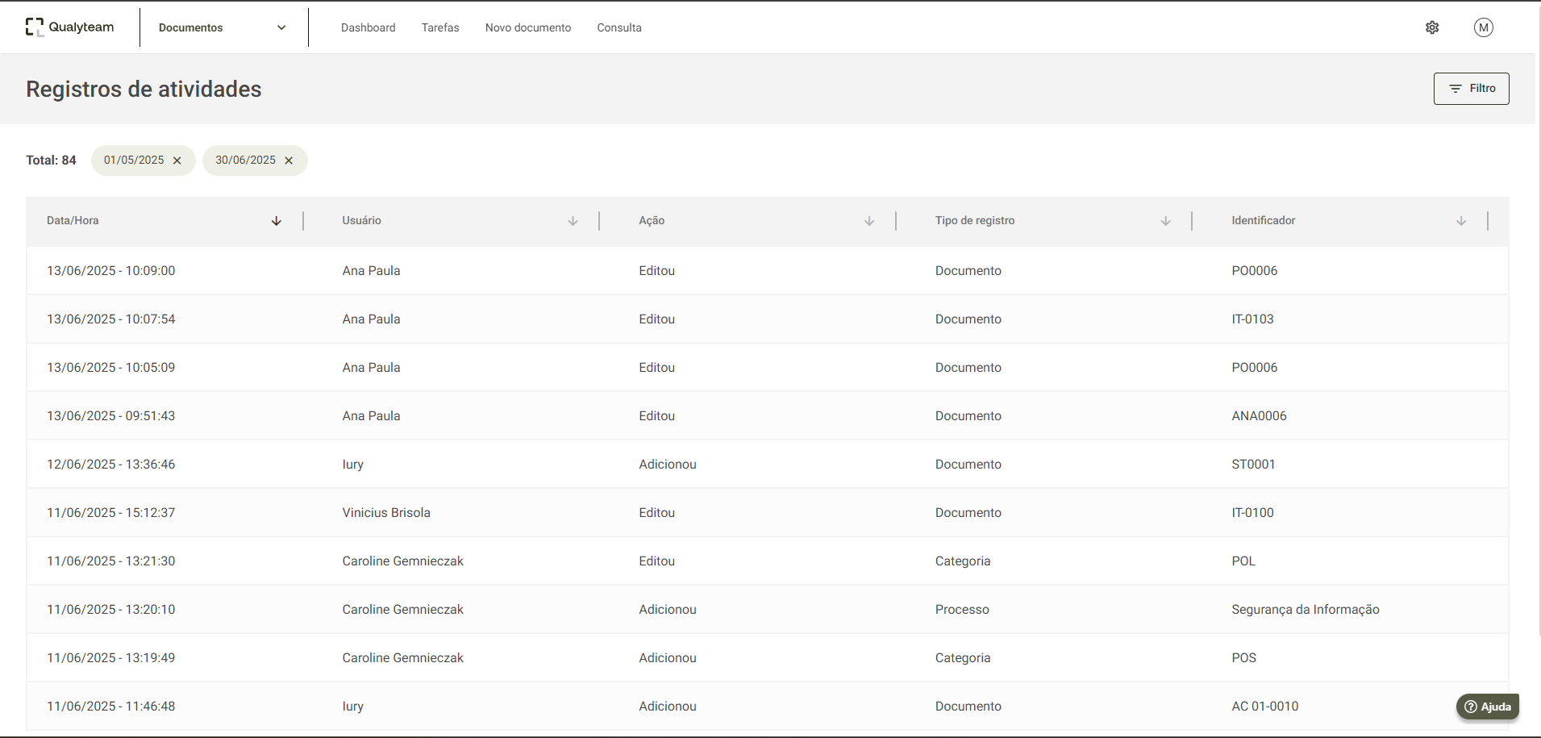Open the Ajuda help button
Image resolution: width=1541 pixels, height=738 pixels.
[x=1488, y=707]
